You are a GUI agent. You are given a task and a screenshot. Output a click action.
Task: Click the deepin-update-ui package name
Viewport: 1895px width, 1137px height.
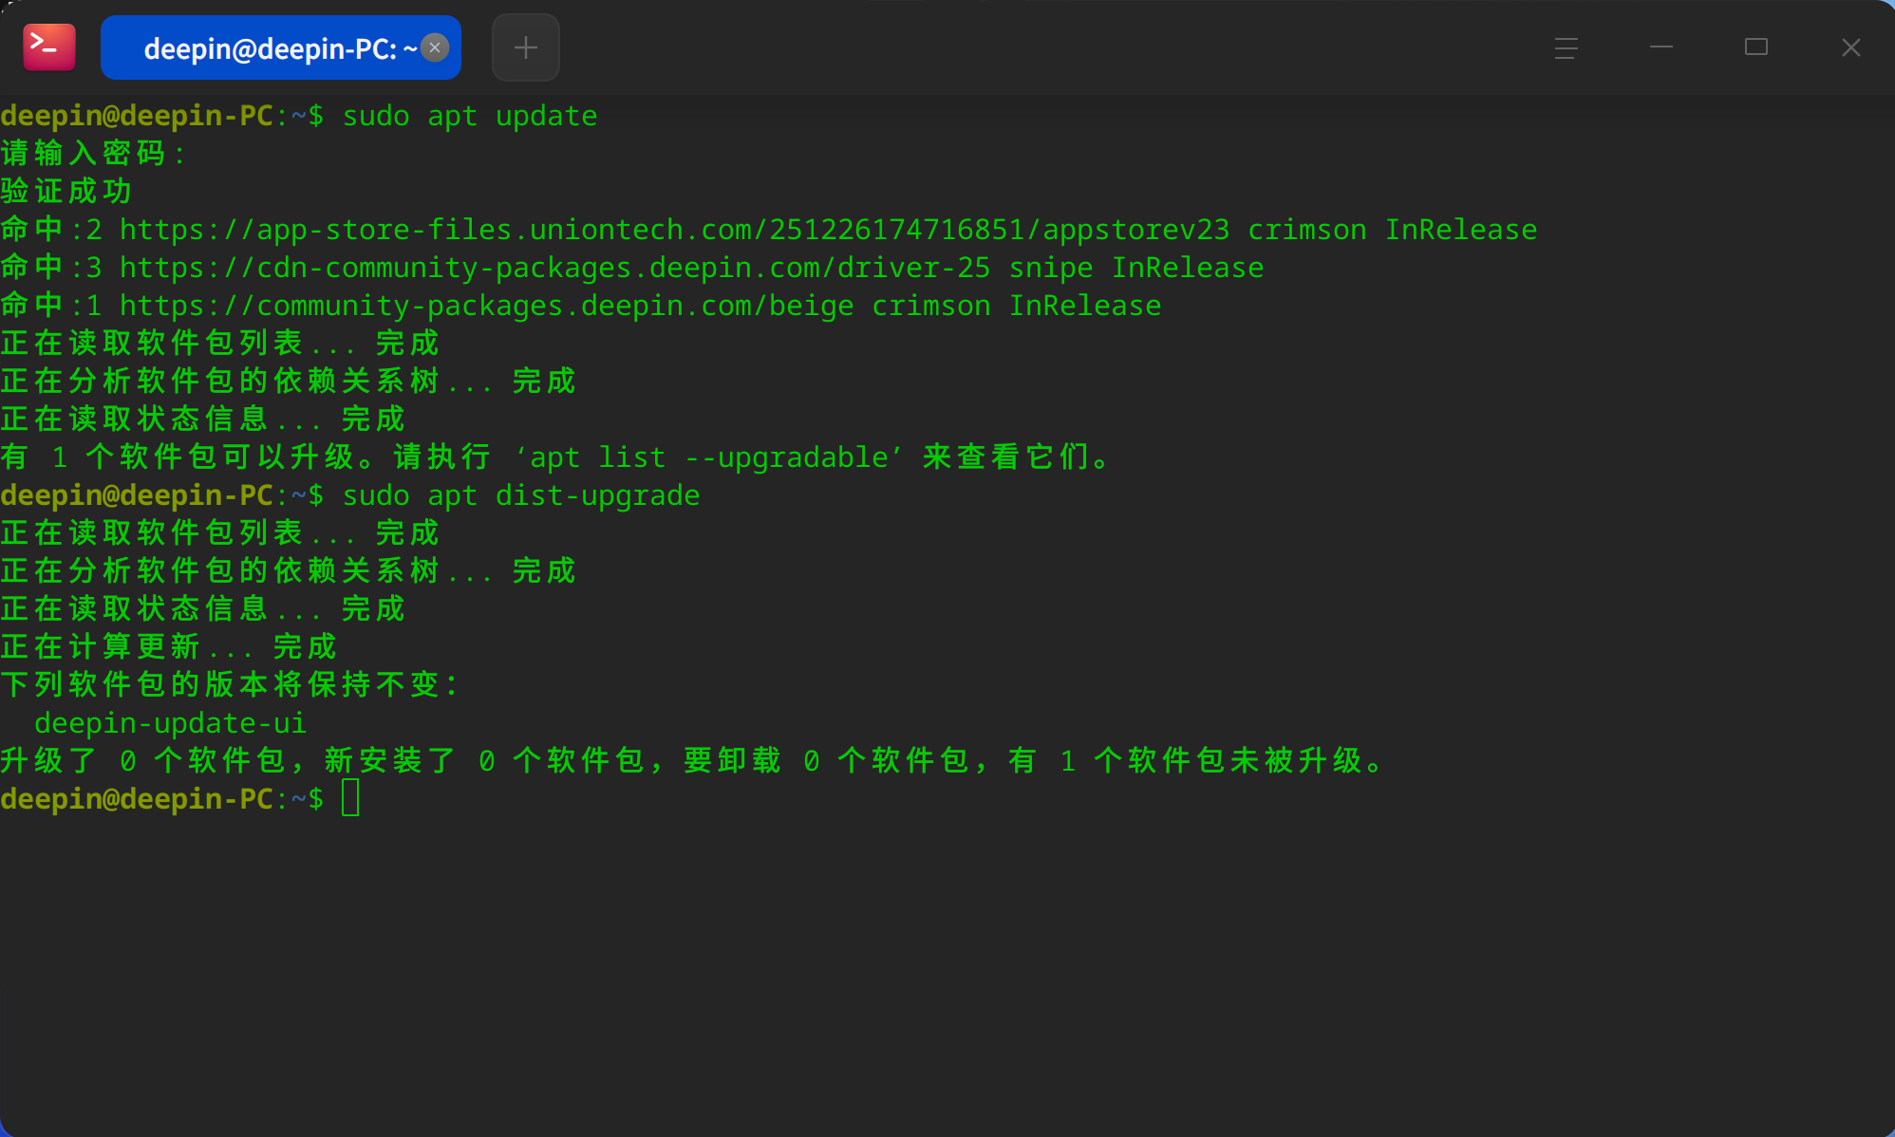tap(171, 723)
